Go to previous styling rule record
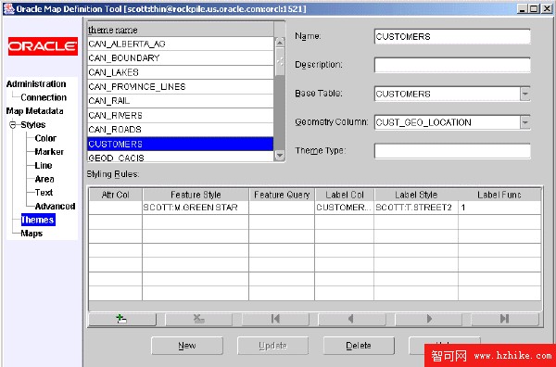This screenshot has width=556, height=367. (x=352, y=319)
